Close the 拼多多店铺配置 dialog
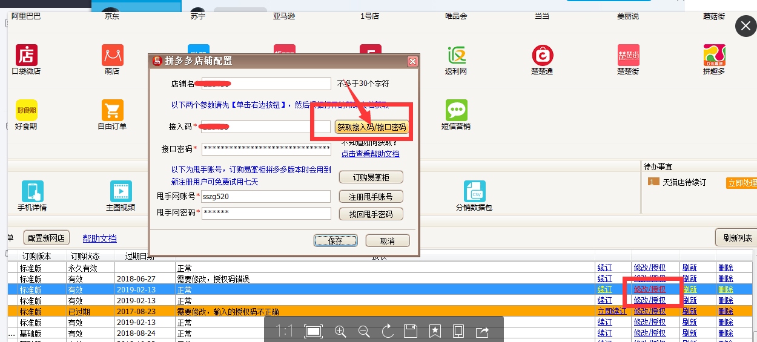Screen dimensions: 757x342 click(x=412, y=61)
